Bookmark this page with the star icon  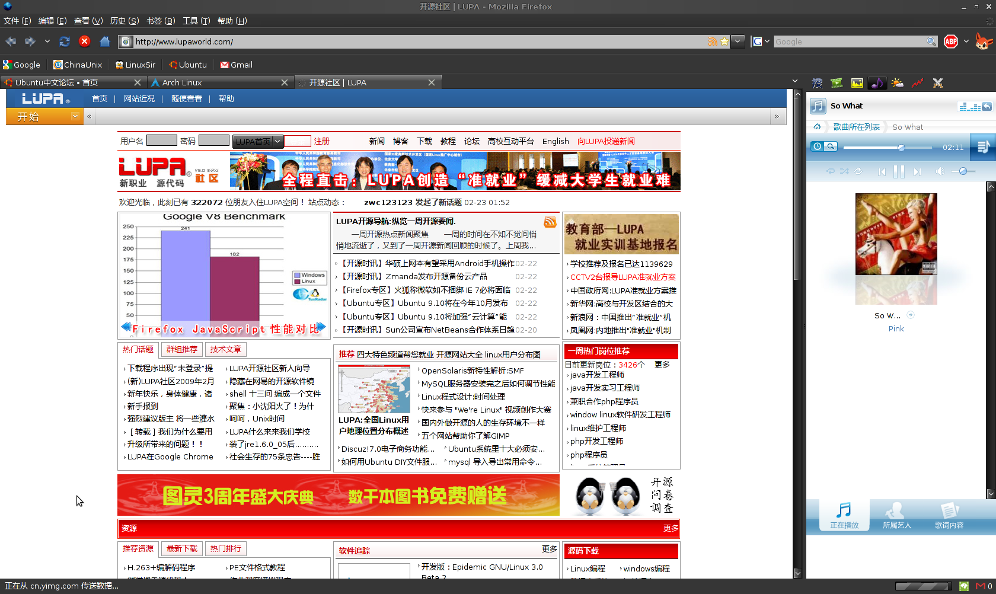724,41
